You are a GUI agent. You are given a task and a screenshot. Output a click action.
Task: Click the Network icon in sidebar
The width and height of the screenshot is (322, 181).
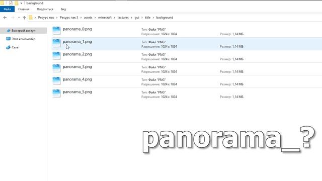pyautogui.click(x=8, y=47)
